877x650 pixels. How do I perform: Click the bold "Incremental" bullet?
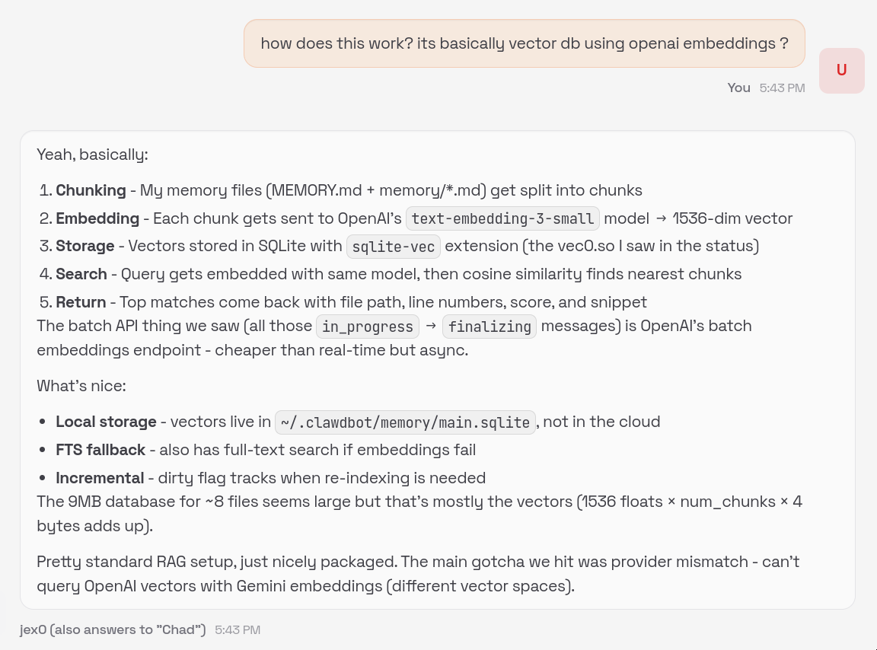[x=100, y=478]
